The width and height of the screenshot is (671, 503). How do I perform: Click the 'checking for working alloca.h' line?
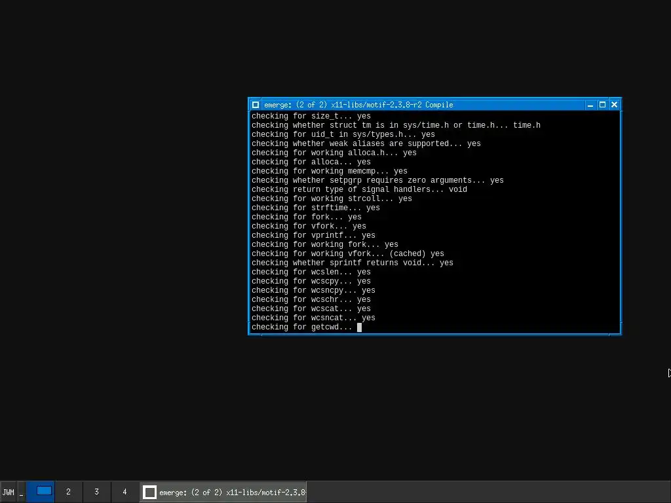pyautogui.click(x=334, y=153)
